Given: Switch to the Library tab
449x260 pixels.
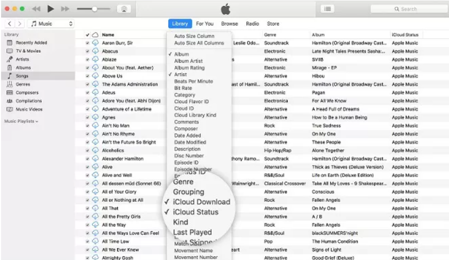Looking at the screenshot, I should click(x=180, y=24).
